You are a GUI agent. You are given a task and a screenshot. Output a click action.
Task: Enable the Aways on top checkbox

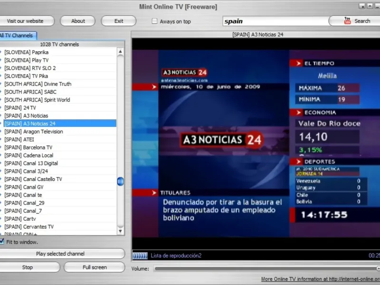click(x=154, y=21)
